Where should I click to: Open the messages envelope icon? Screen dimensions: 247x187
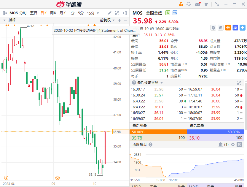pos(198,4)
